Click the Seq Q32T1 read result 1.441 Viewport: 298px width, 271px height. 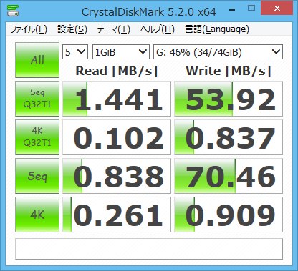(117, 99)
